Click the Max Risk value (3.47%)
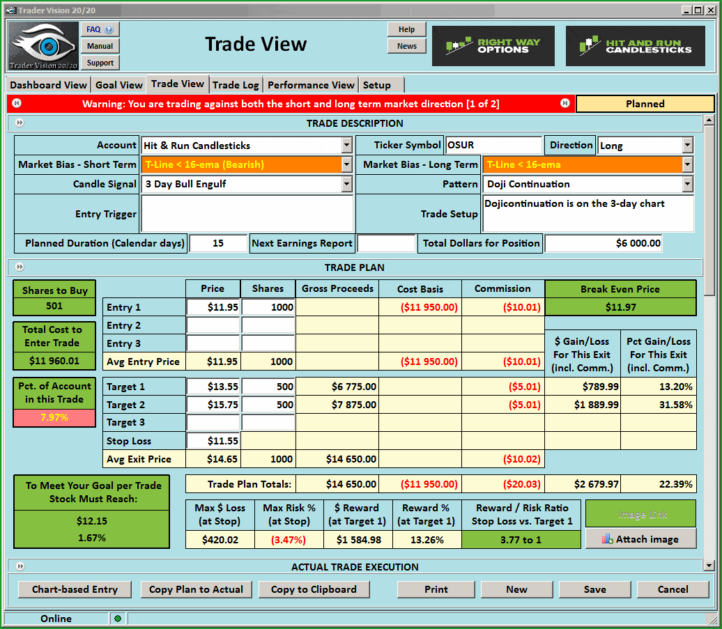 289,540
